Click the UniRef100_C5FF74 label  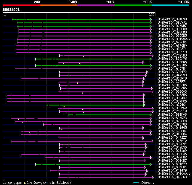[172, 82]
